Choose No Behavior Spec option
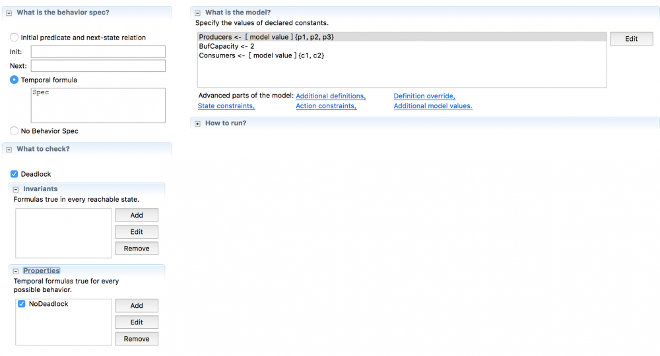 pyautogui.click(x=14, y=131)
